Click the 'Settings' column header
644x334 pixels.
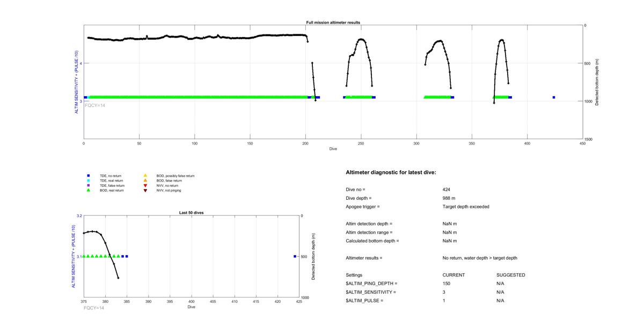[x=354, y=275]
